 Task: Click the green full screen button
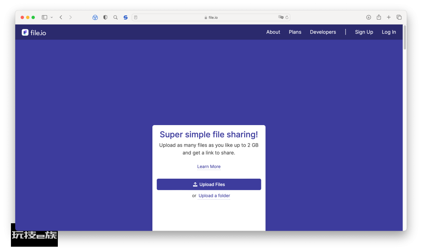(x=33, y=17)
